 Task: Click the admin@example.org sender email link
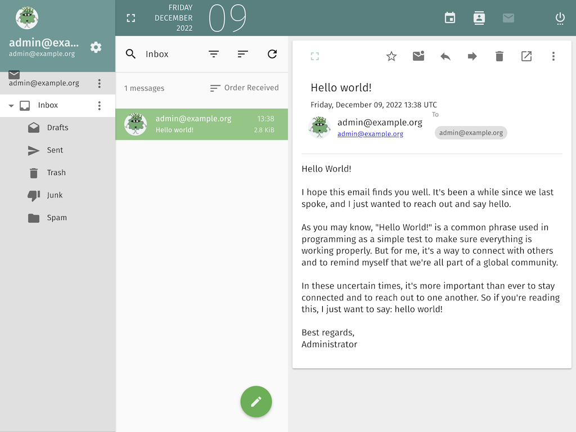coord(370,134)
